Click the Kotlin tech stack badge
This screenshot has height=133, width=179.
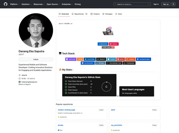click(x=71, y=59)
